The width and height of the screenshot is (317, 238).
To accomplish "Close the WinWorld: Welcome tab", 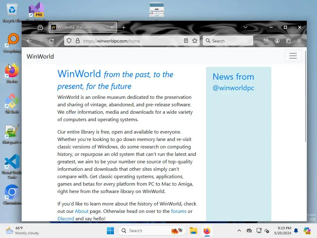I will pyautogui.click(x=112, y=27).
